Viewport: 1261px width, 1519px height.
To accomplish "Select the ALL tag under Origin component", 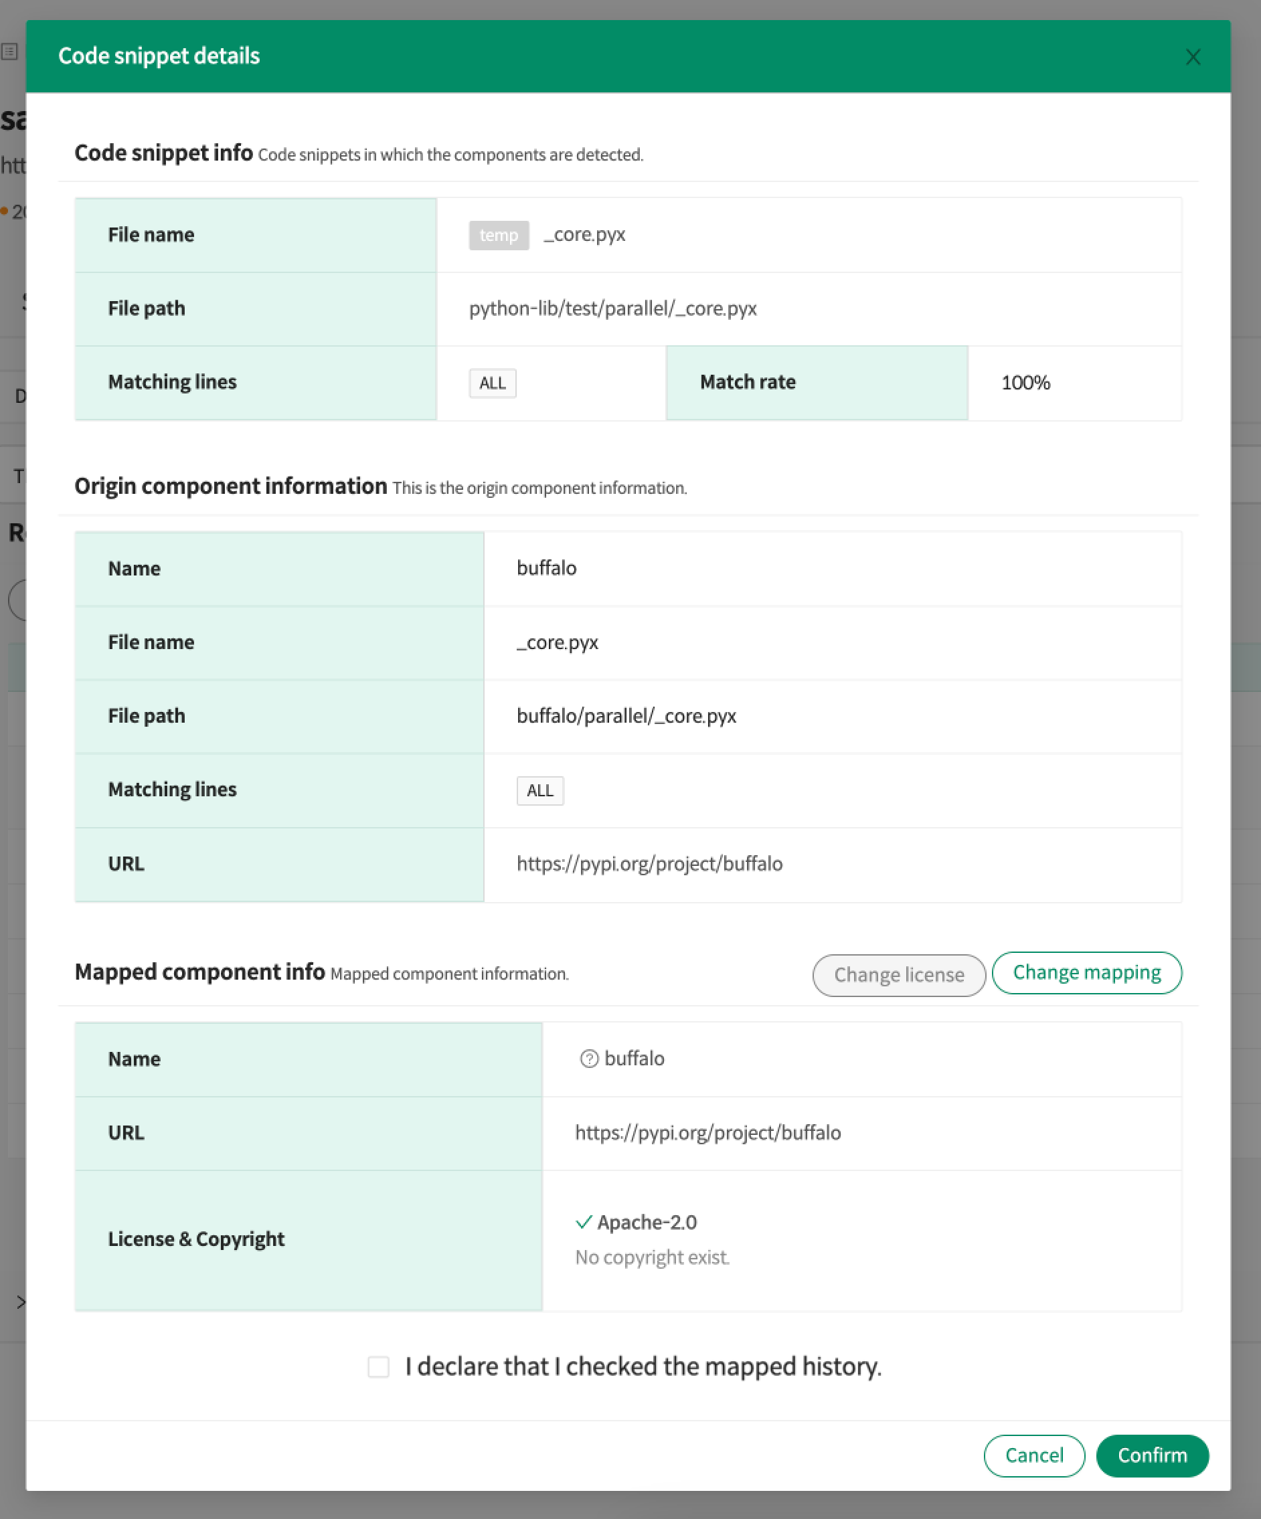I will click(539, 790).
